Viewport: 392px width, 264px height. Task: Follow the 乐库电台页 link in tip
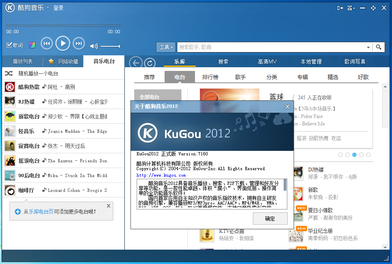tap(41, 212)
